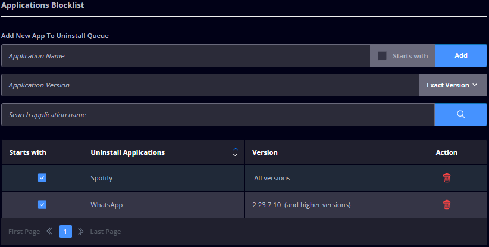Delete the Spotify blocklist entry
Viewport: 489px width, 247px height.
coord(447,178)
